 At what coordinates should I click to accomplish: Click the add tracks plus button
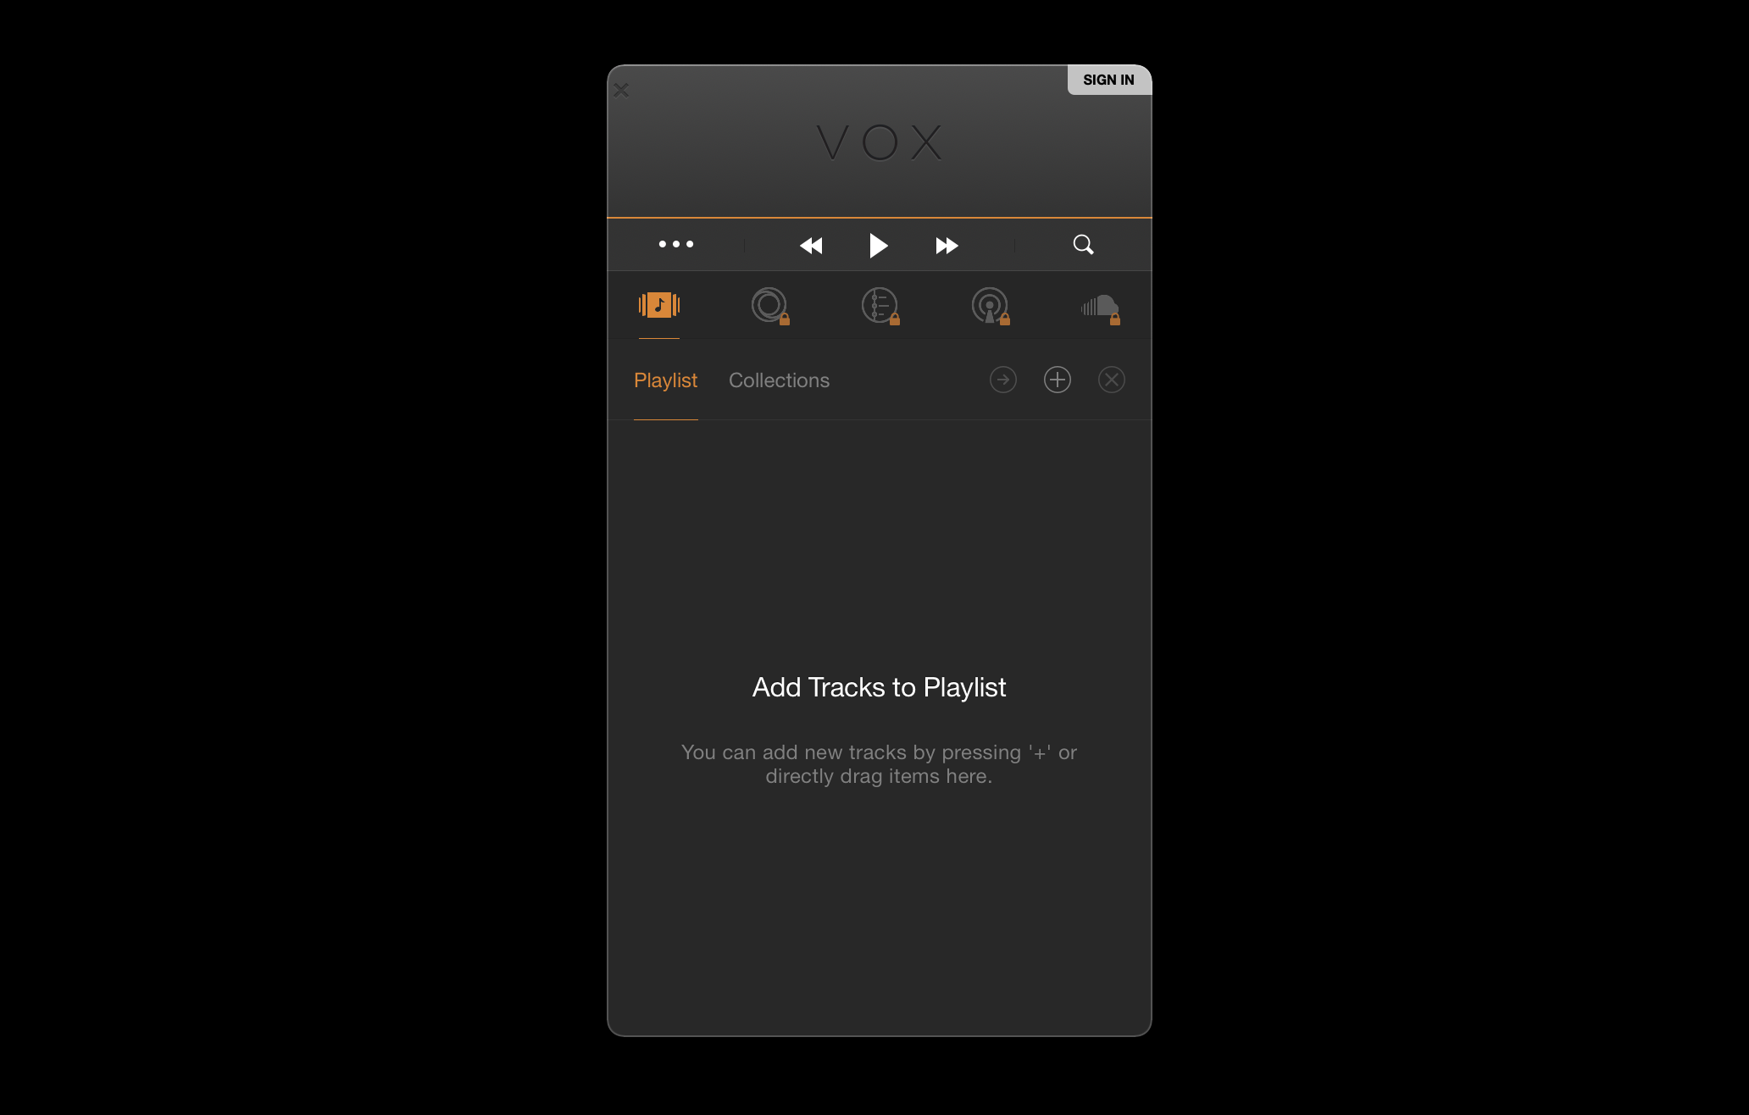pyautogui.click(x=1058, y=379)
